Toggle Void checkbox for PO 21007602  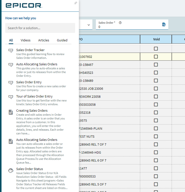coord(156,57)
